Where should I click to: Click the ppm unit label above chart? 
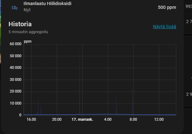coord(28,41)
